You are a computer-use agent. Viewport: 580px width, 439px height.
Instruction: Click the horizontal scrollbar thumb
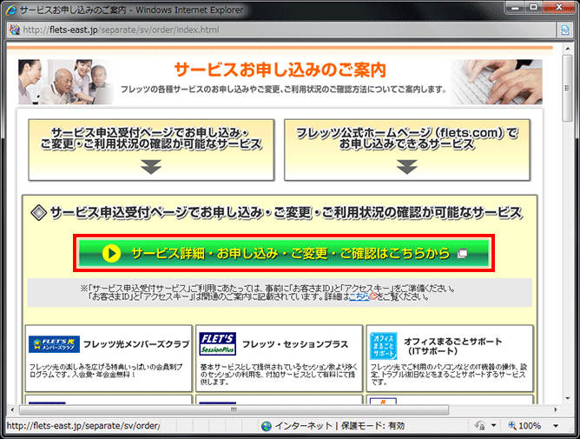pyautogui.click(x=234, y=409)
